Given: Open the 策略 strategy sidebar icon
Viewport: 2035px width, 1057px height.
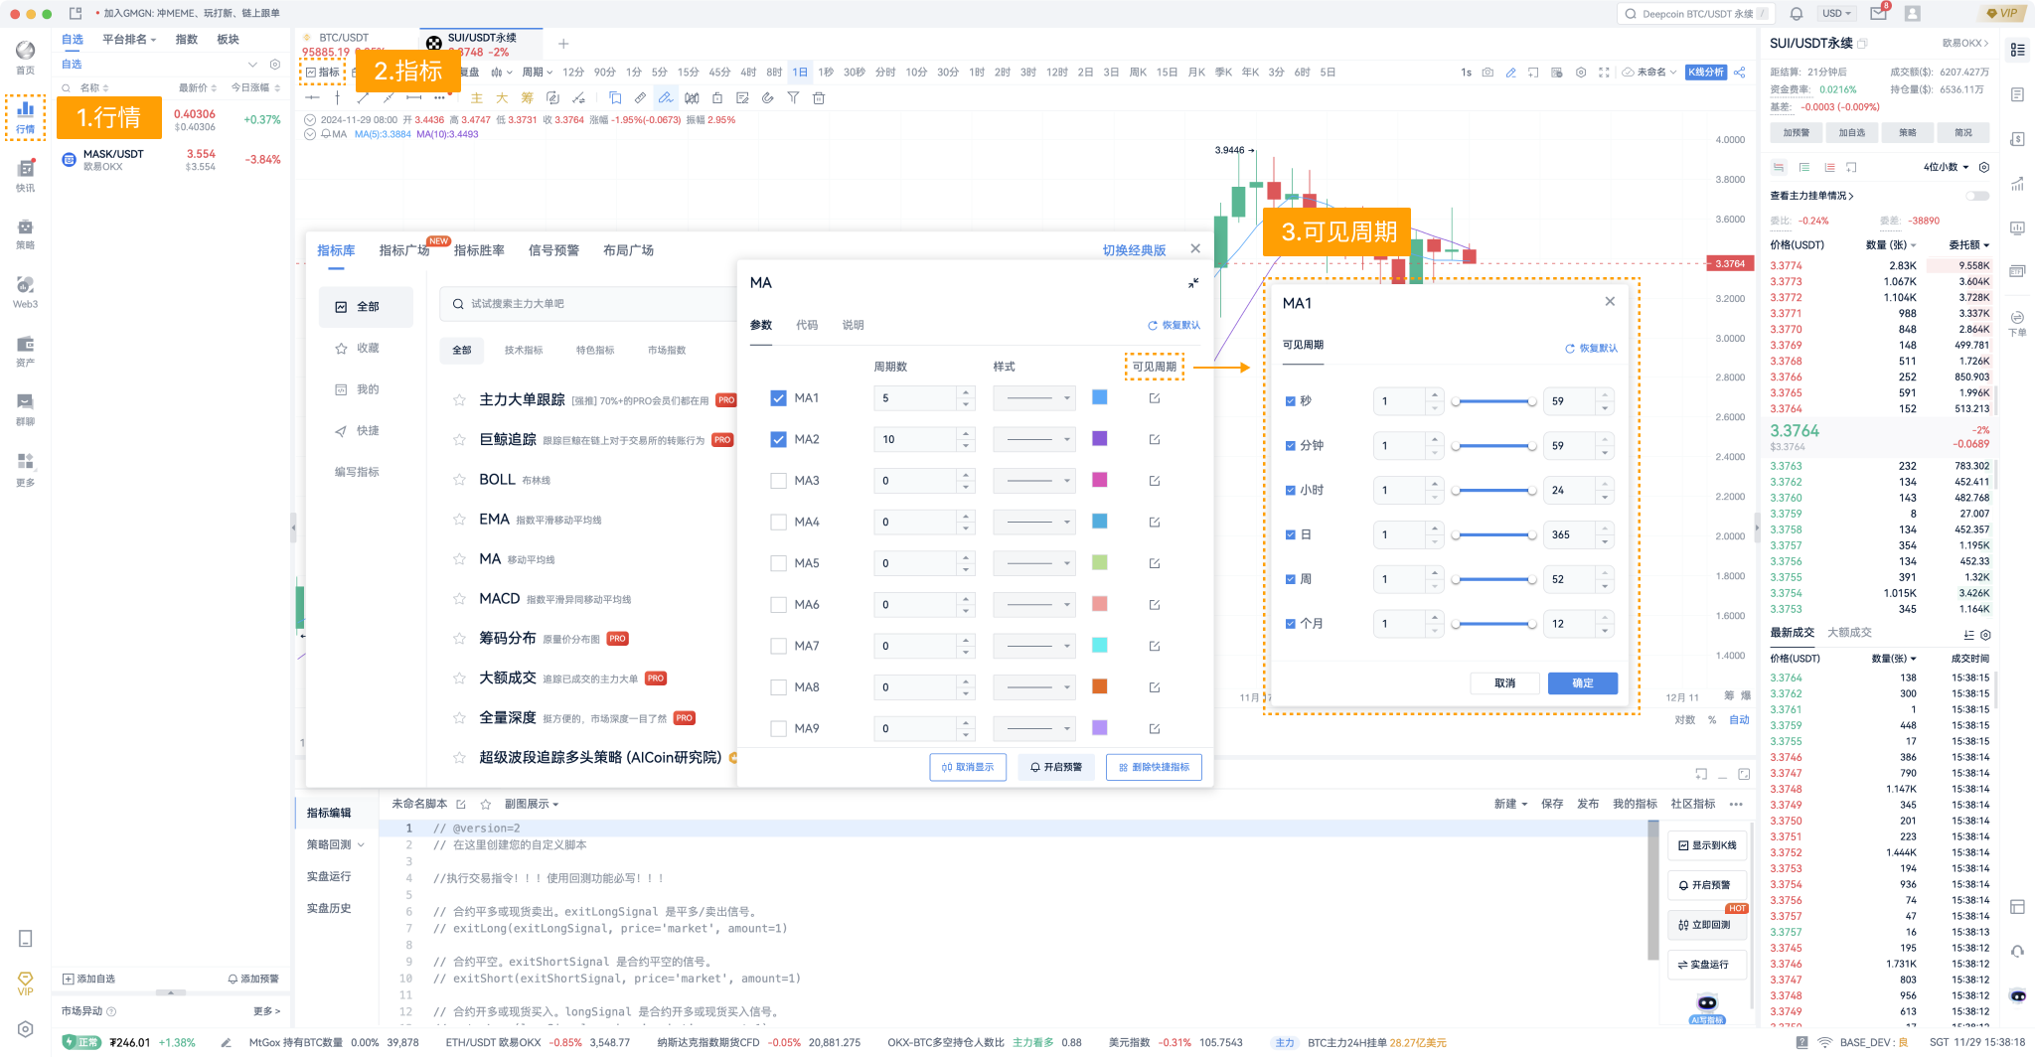Looking at the screenshot, I should pyautogui.click(x=25, y=233).
